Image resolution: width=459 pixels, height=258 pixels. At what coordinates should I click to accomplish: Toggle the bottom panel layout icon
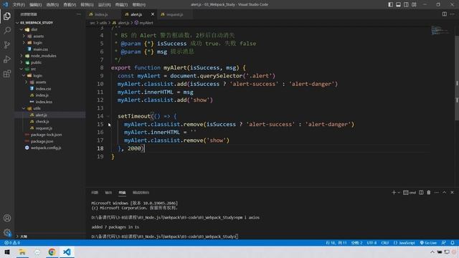399,4
